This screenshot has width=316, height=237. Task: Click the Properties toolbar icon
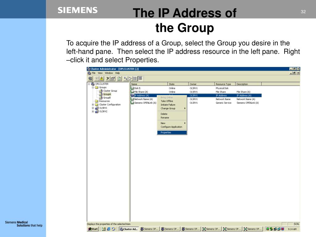[113, 79]
